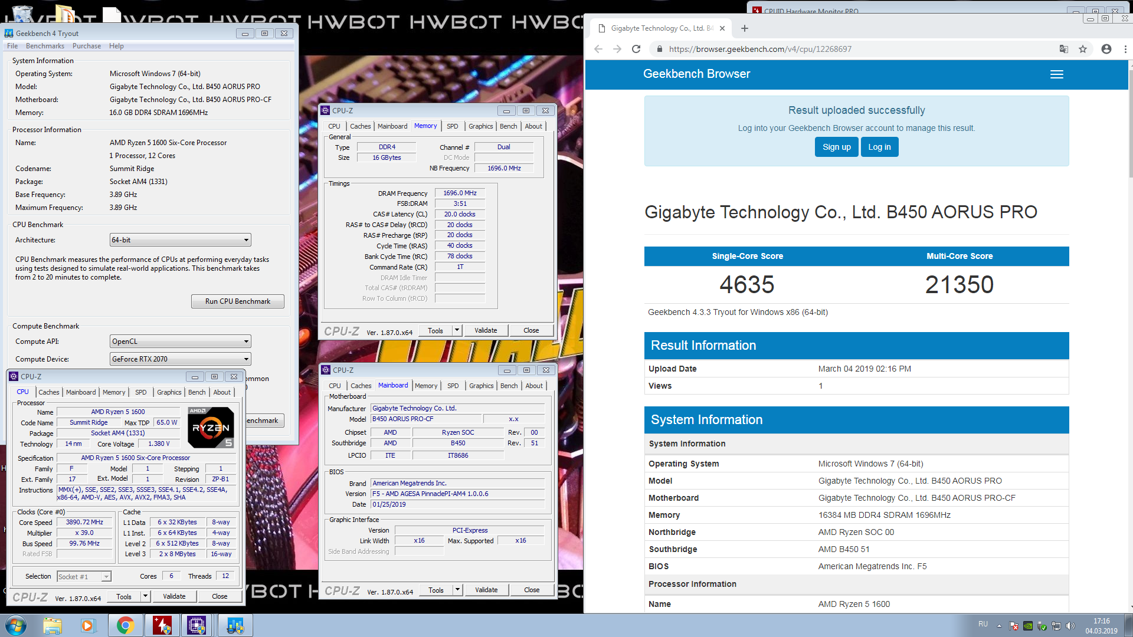Viewport: 1133px width, 637px height.
Task: Open the Action Center flag icon
Action: click(1014, 626)
